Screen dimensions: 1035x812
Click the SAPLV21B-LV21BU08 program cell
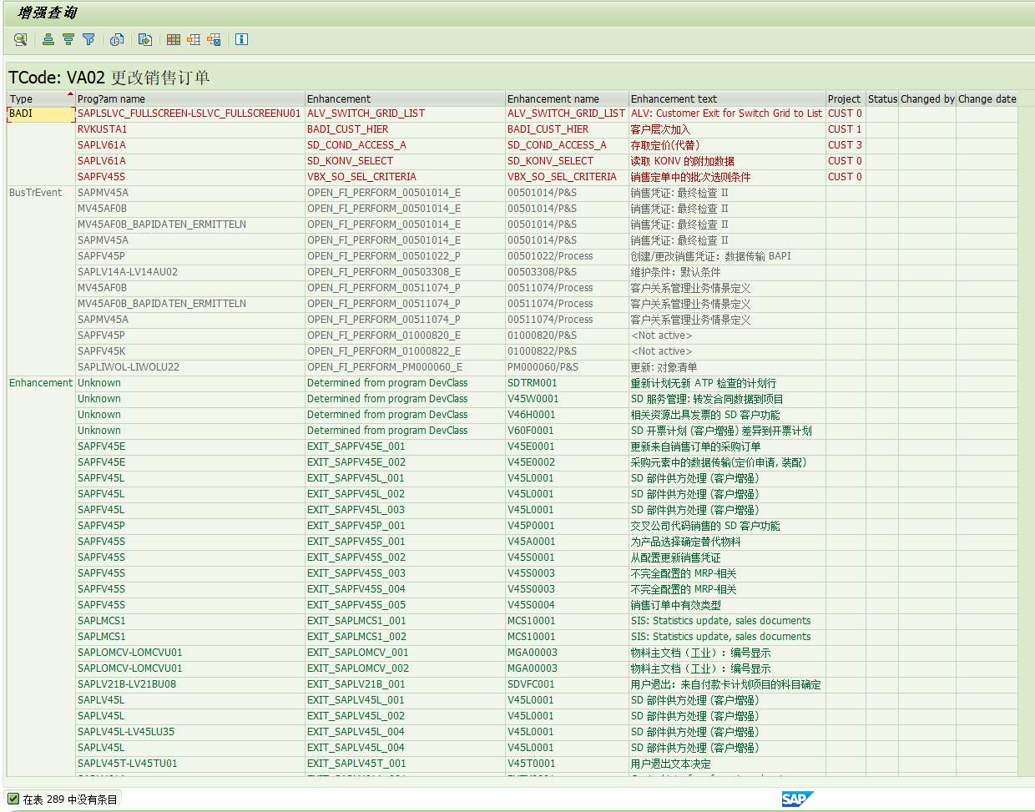coord(189,684)
